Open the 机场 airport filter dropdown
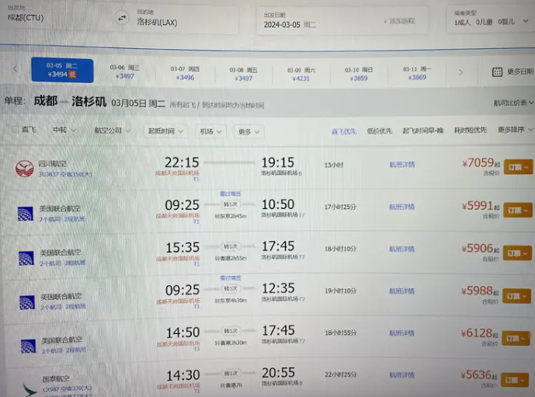Screen dimensions: 535x397 tap(210, 131)
